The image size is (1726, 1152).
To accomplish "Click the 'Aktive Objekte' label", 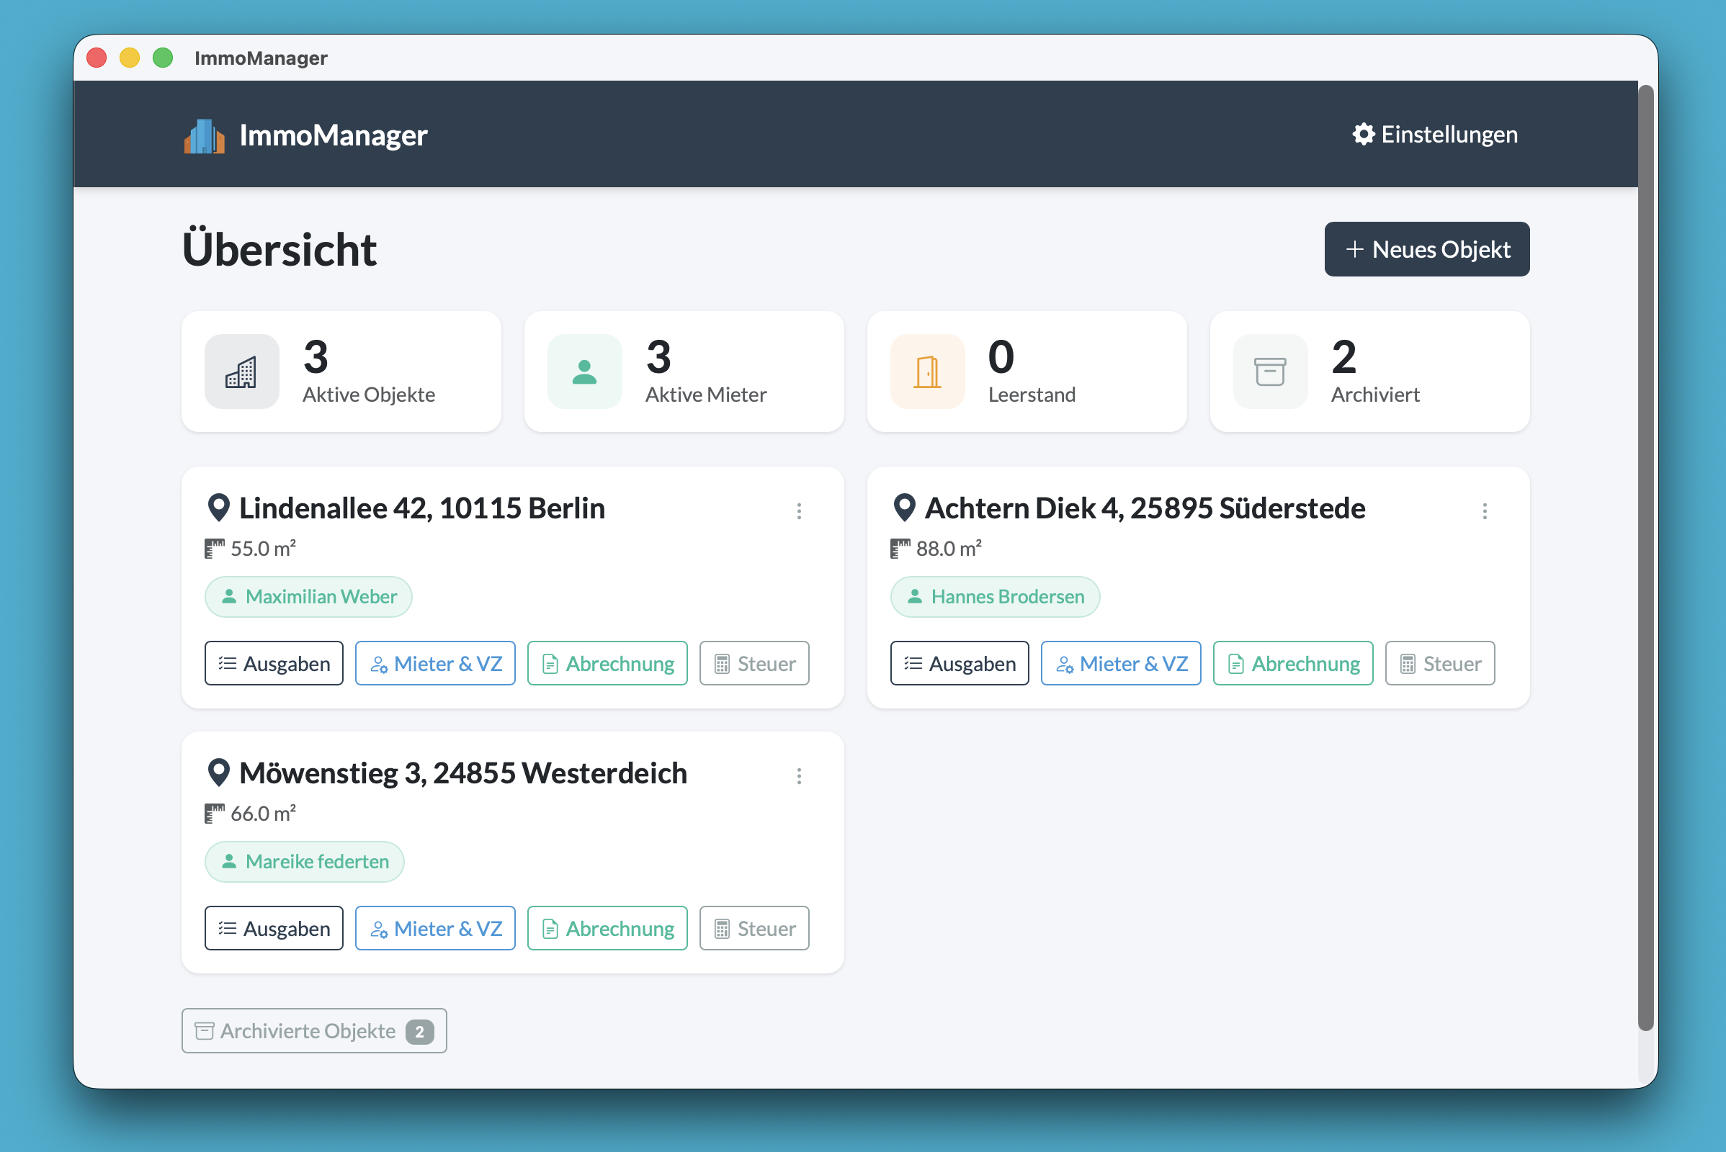I will pyautogui.click(x=369, y=395).
